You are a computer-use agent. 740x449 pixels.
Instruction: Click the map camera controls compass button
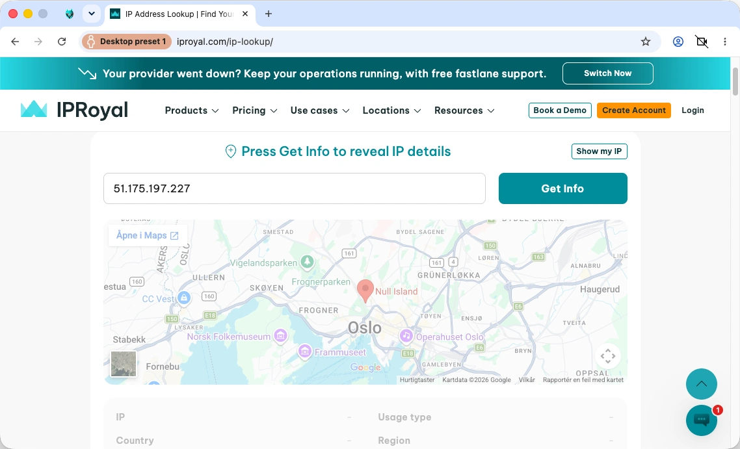[608, 356]
